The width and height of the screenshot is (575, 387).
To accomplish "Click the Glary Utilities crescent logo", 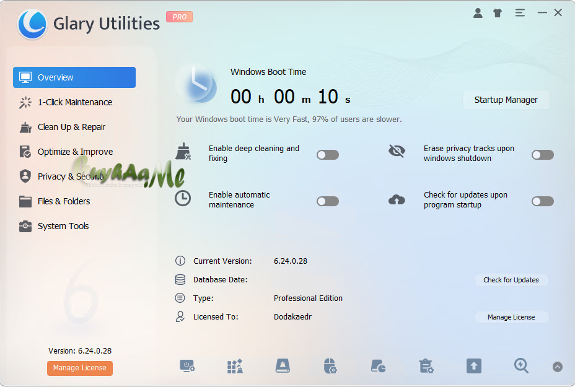I will 32,24.
